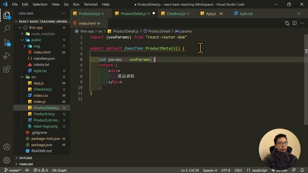Open the Run and Debug view
The width and height of the screenshot is (308, 173).
(7, 56)
